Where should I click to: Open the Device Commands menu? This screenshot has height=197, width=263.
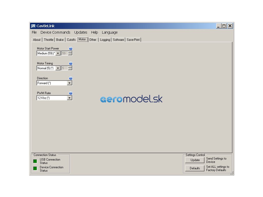[x=55, y=32]
